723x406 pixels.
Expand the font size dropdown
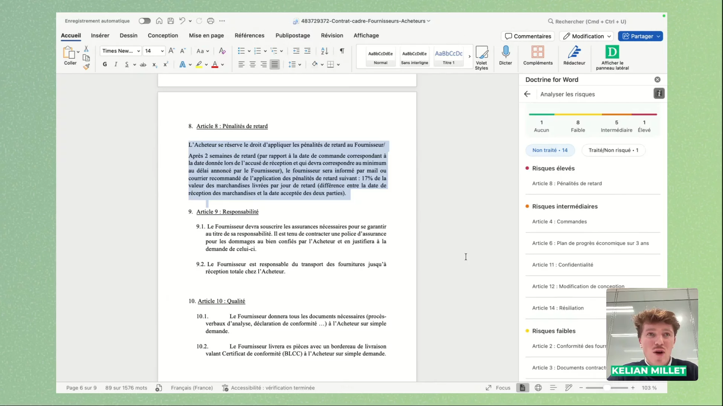(x=162, y=51)
